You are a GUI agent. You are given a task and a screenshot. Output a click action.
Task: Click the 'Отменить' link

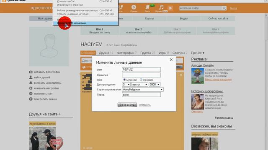coord(145,105)
